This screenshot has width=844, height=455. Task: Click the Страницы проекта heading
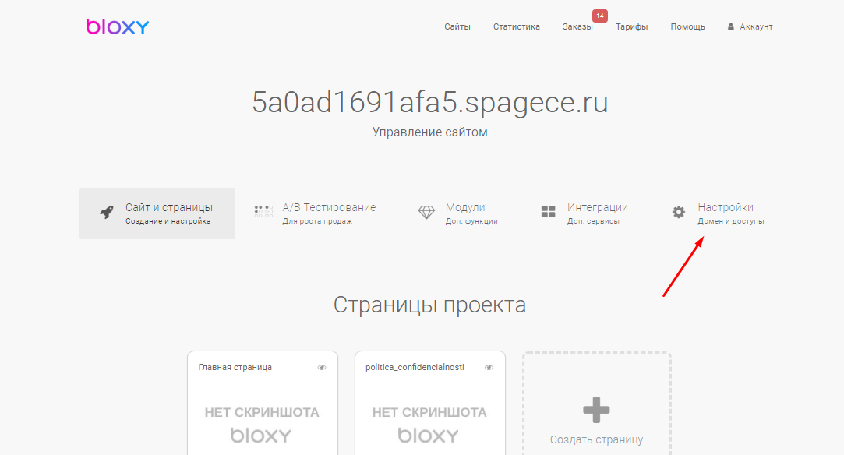(x=429, y=305)
